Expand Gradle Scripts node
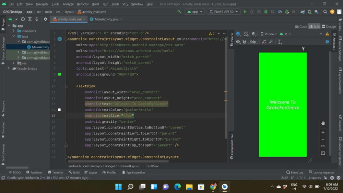343x193 pixels. pyautogui.click(x=9, y=68)
